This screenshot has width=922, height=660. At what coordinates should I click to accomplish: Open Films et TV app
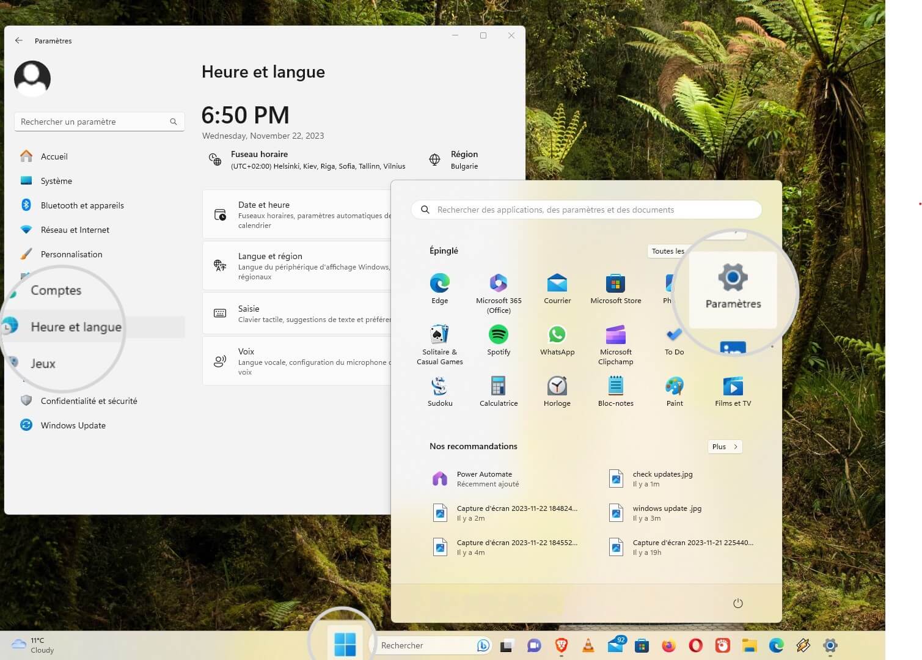[x=733, y=391]
